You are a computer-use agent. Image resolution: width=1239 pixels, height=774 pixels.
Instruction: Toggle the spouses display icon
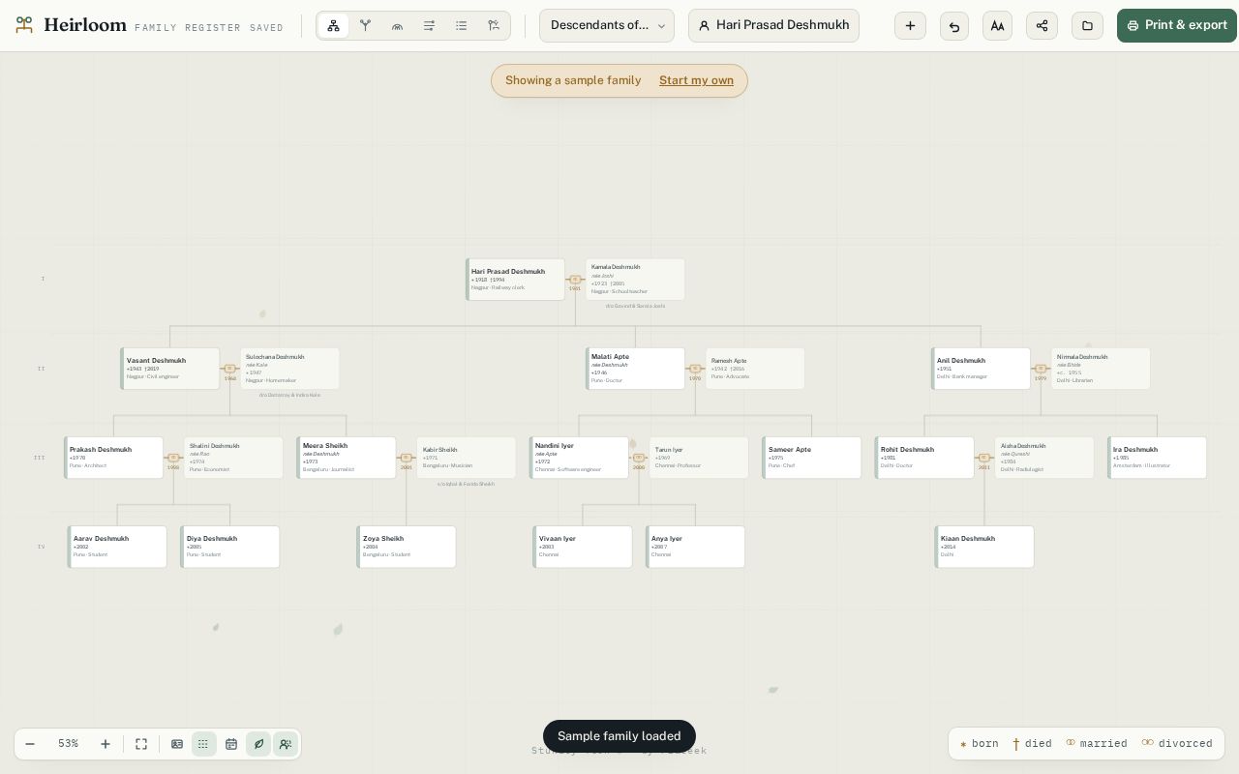pos(286,744)
